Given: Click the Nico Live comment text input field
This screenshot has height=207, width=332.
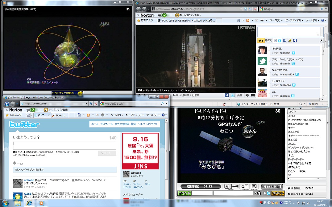Looking at the screenshot, I should point(233,193).
